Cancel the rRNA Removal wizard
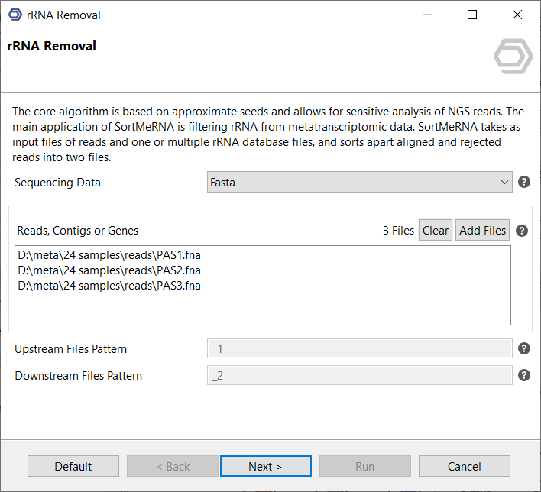The width and height of the screenshot is (541, 492). tap(464, 466)
